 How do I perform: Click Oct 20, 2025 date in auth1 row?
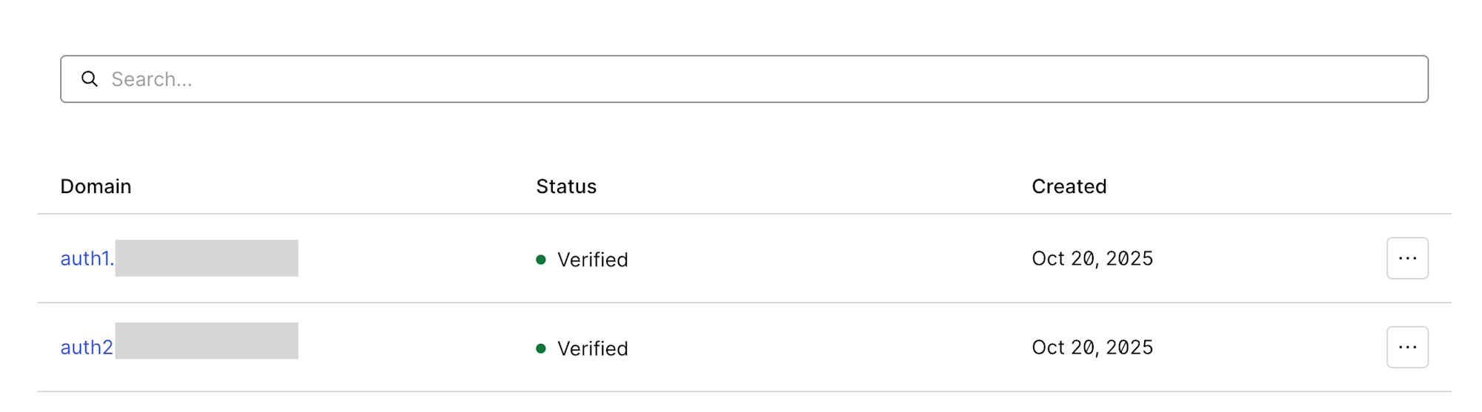(1092, 258)
